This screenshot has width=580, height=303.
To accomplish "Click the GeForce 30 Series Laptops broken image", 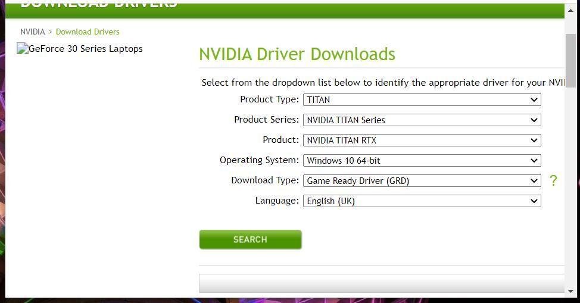I will coord(80,49).
